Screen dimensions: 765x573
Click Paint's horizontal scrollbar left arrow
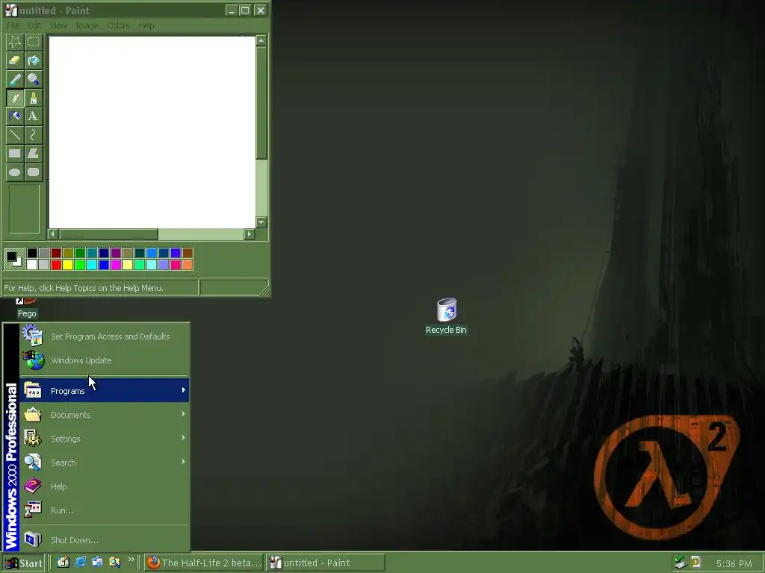53,234
